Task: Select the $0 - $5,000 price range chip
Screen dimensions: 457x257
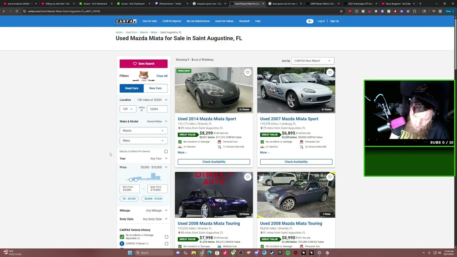Action: [x=129, y=198]
